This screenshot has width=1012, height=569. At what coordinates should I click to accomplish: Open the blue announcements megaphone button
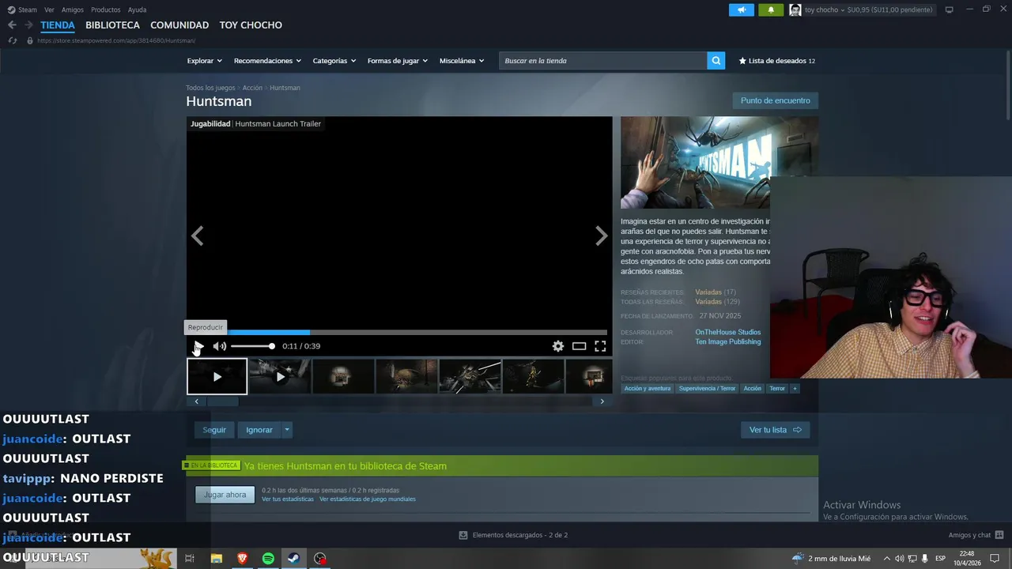[741, 9]
